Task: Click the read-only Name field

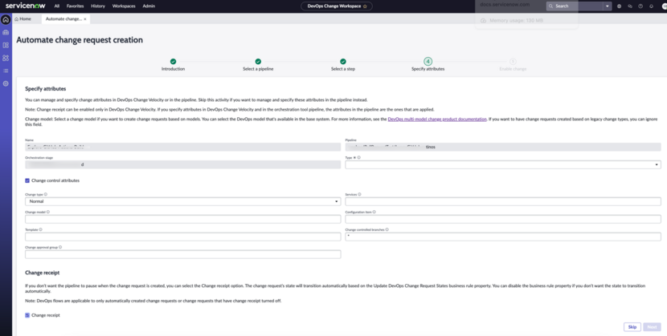Action: [183, 147]
